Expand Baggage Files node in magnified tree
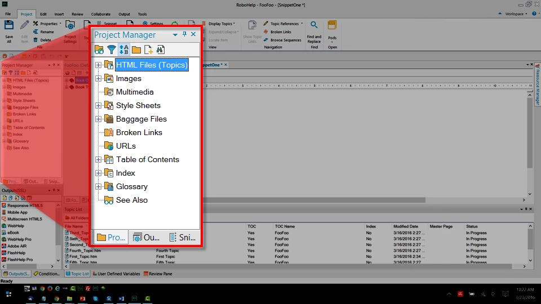 point(98,119)
